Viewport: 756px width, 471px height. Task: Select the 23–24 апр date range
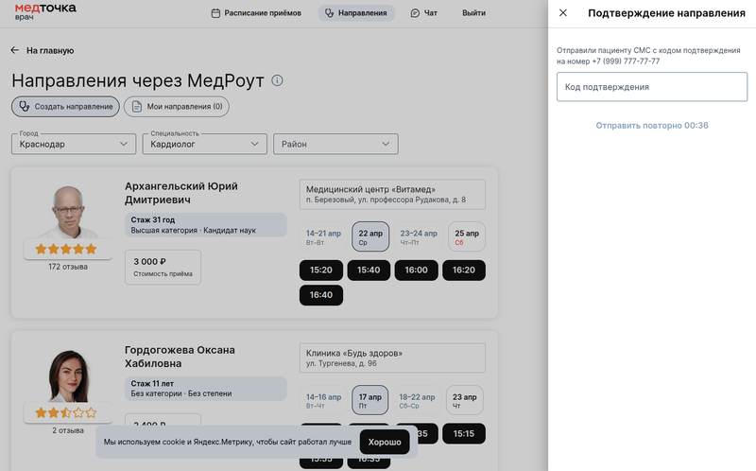tap(419, 236)
